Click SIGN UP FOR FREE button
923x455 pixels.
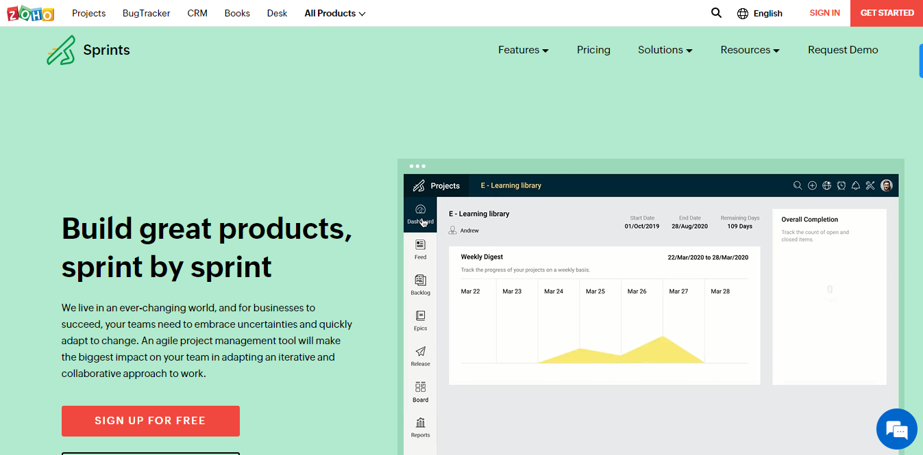[x=151, y=421]
